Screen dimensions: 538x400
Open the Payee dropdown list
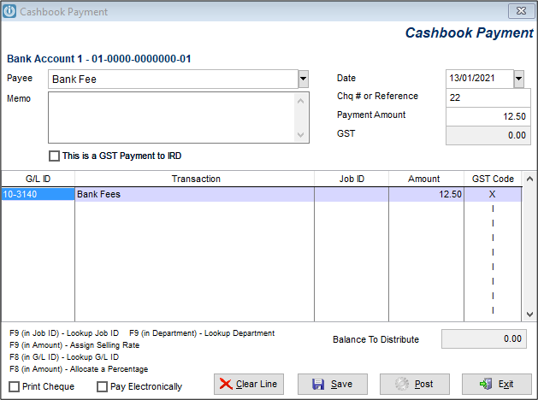304,79
